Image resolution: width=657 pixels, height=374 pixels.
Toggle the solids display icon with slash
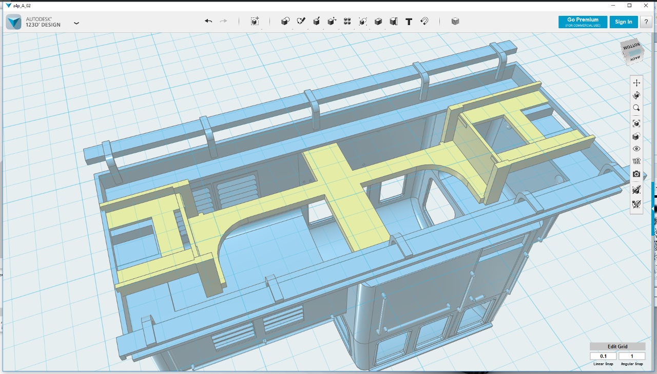636,190
